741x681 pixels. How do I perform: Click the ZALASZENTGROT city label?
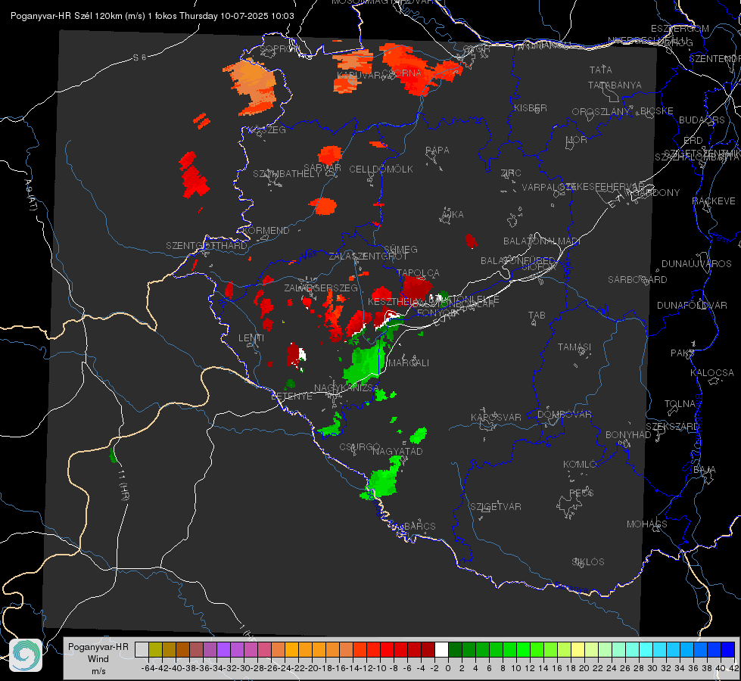pyautogui.click(x=368, y=257)
